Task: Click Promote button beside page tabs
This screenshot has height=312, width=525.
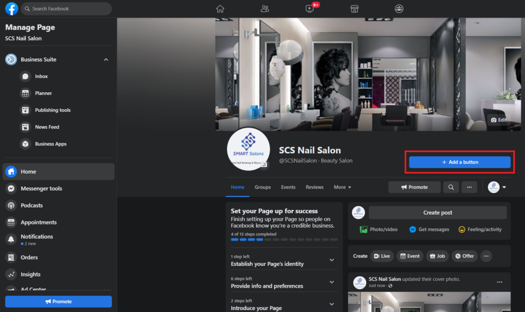Action: point(414,188)
